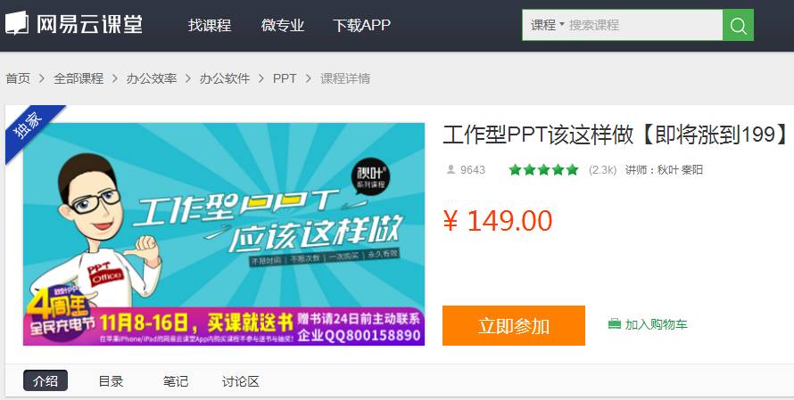Click the 搜索课程 search input field
Image resolution: width=794 pixels, height=400 pixels.
644,25
